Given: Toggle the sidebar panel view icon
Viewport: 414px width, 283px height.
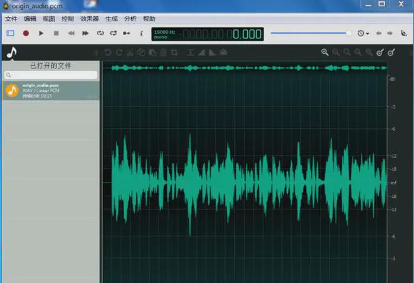Looking at the screenshot, I should pyautogui.click(x=11, y=33).
